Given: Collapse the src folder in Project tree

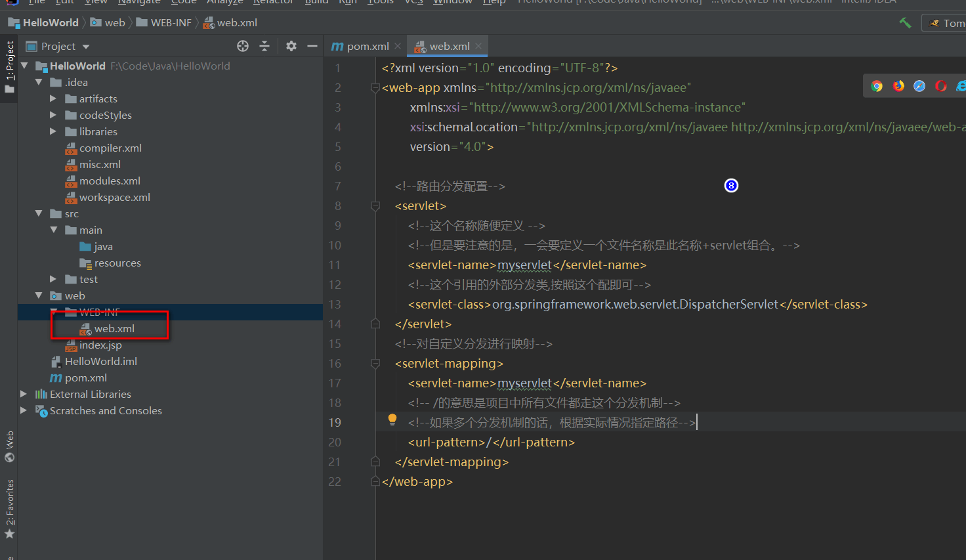Looking at the screenshot, I should coord(39,213).
